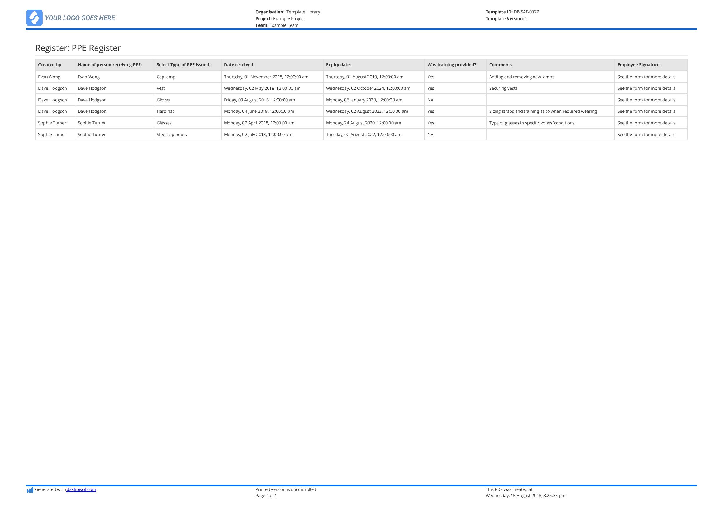
Task: Click 'Template Version: 2' text
Action: (506, 19)
